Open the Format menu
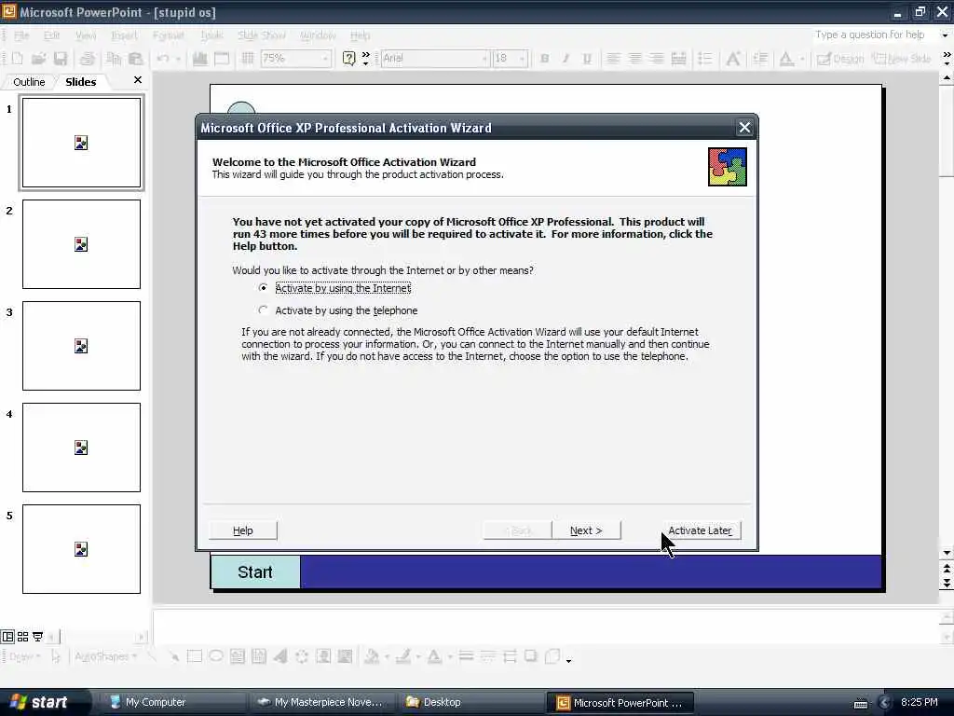Screen dimensions: 954x716 click(x=169, y=35)
